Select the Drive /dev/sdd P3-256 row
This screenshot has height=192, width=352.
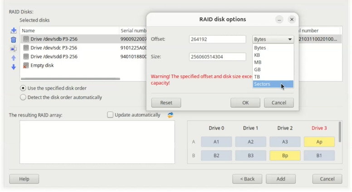click(x=83, y=57)
